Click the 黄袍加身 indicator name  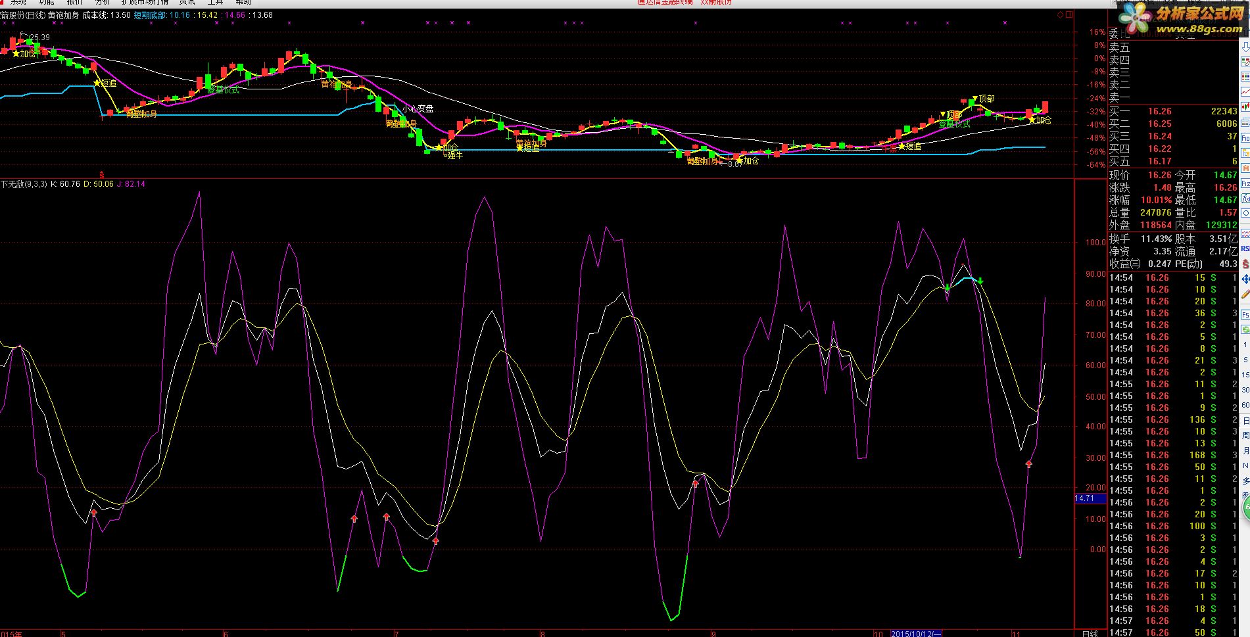pos(62,15)
